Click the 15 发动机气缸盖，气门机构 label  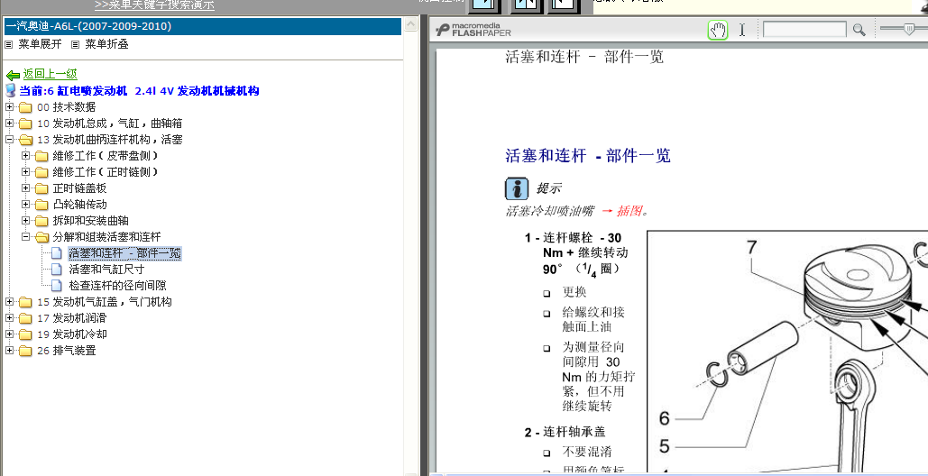point(105,302)
